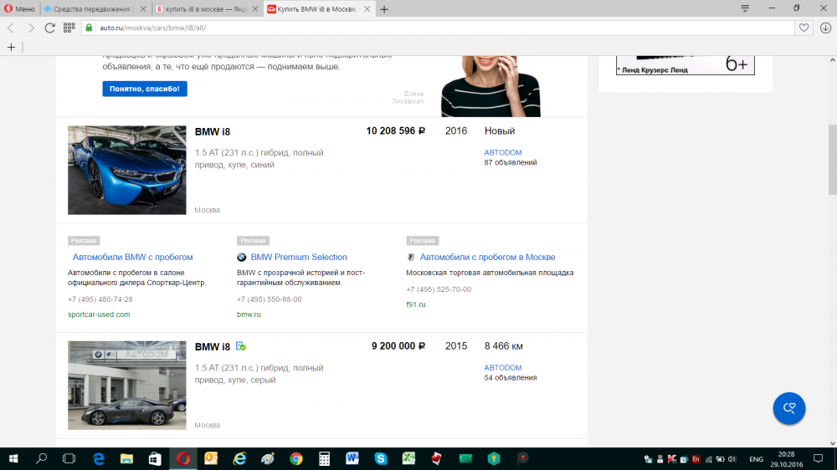
Task: Open the blue BMW i8 photo thumbnail
Action: pos(126,170)
